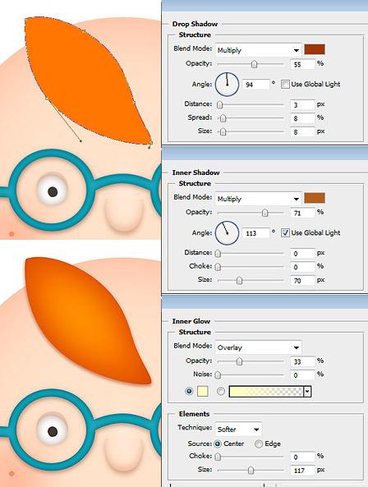The height and width of the screenshot is (487, 368).
Task: Open Inner Shadow Blend Mode dropdown
Action: coord(258,199)
